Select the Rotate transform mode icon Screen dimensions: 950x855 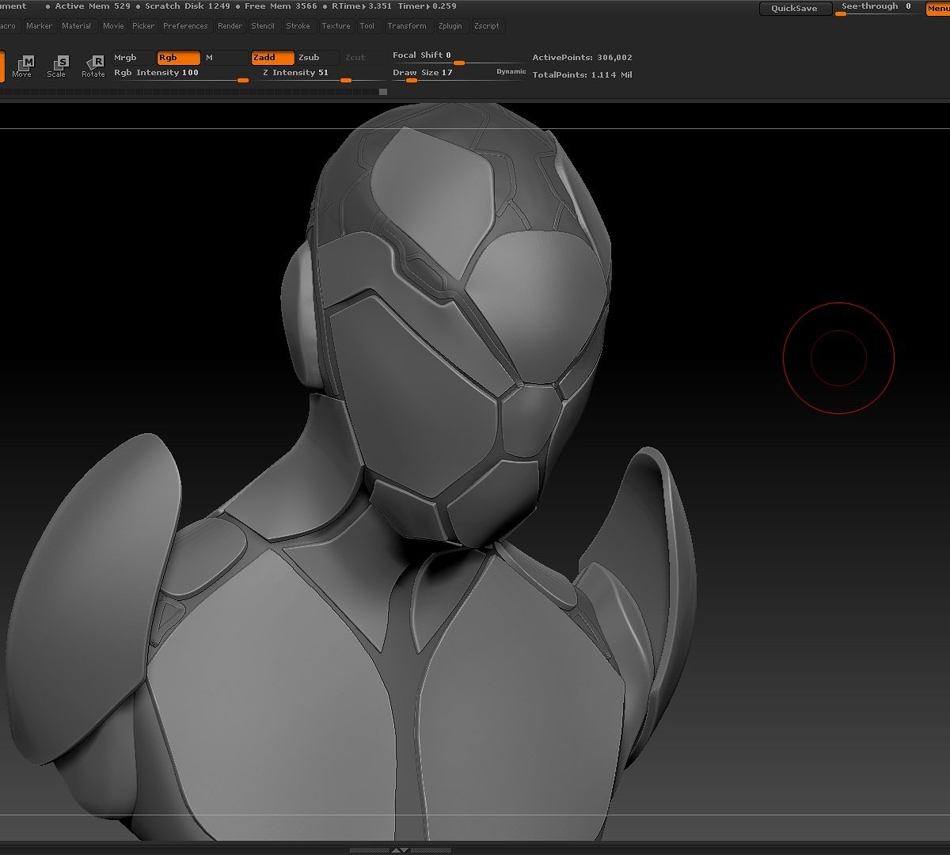click(93, 65)
